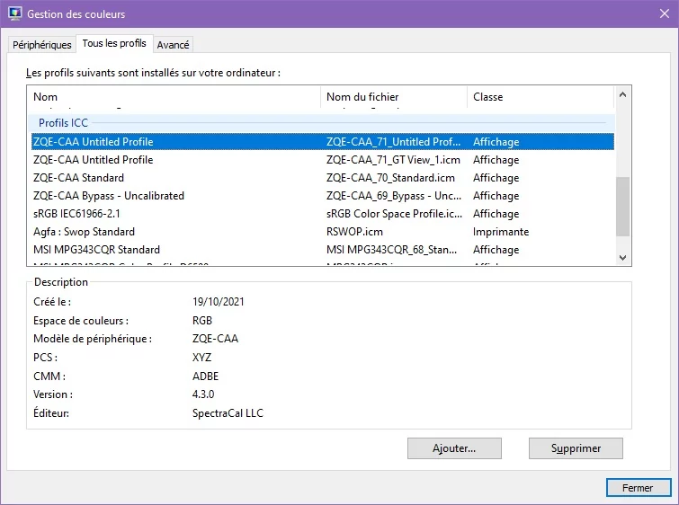Screen dimensions: 679x505
Task: Select the ZQE-CAA Standard profile row
Action: click(323, 178)
